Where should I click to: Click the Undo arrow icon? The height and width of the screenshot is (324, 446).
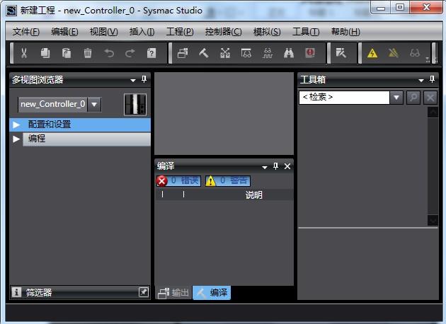pos(109,53)
